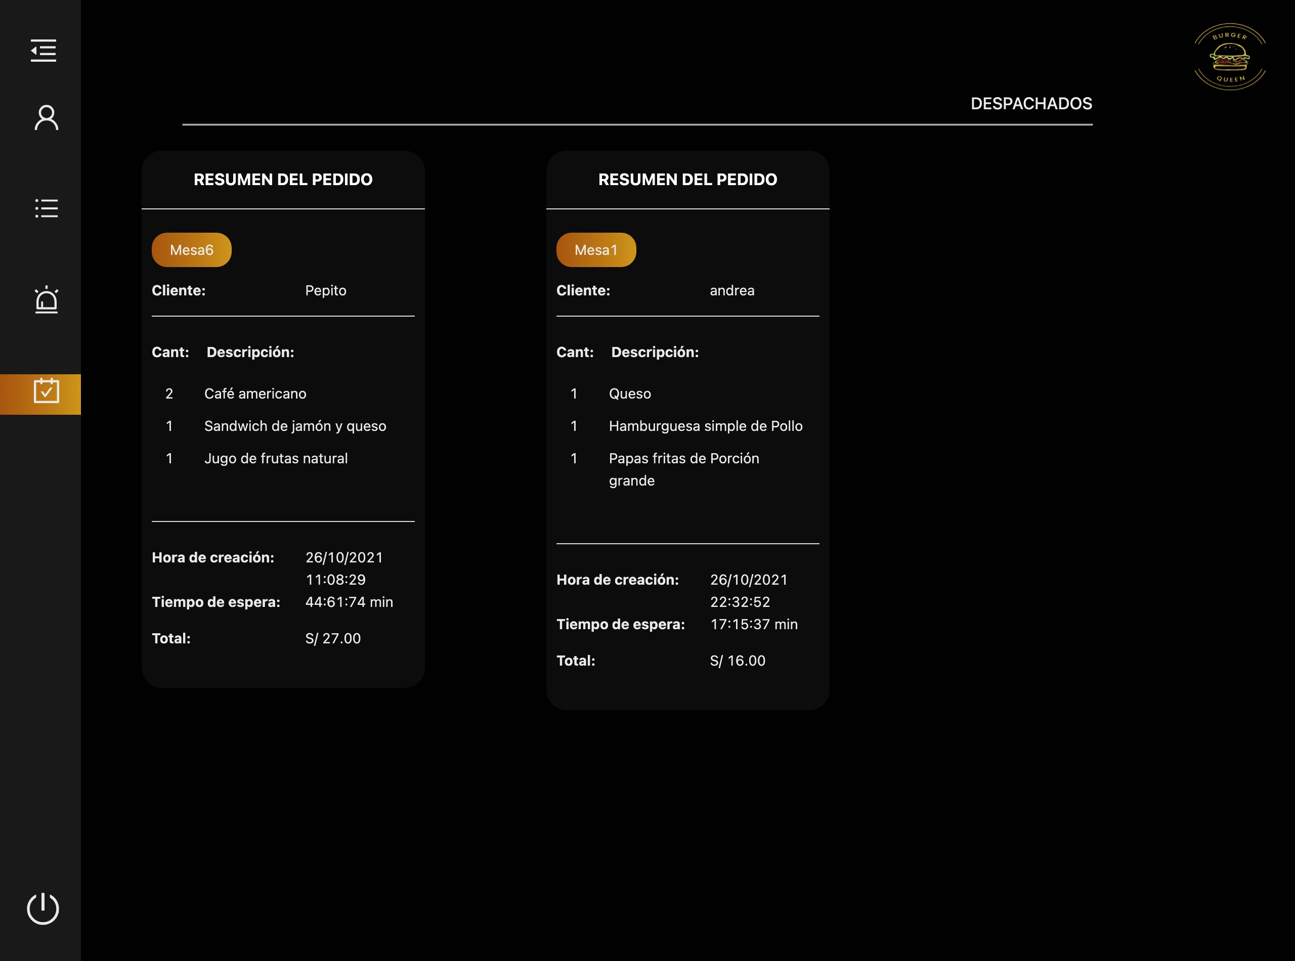Click the S/ 27.00 total amount
The width and height of the screenshot is (1295, 961).
click(333, 639)
